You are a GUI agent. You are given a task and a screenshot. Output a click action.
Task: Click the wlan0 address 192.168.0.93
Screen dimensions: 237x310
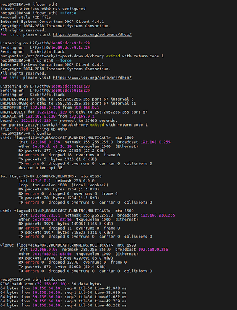pos(44,250)
